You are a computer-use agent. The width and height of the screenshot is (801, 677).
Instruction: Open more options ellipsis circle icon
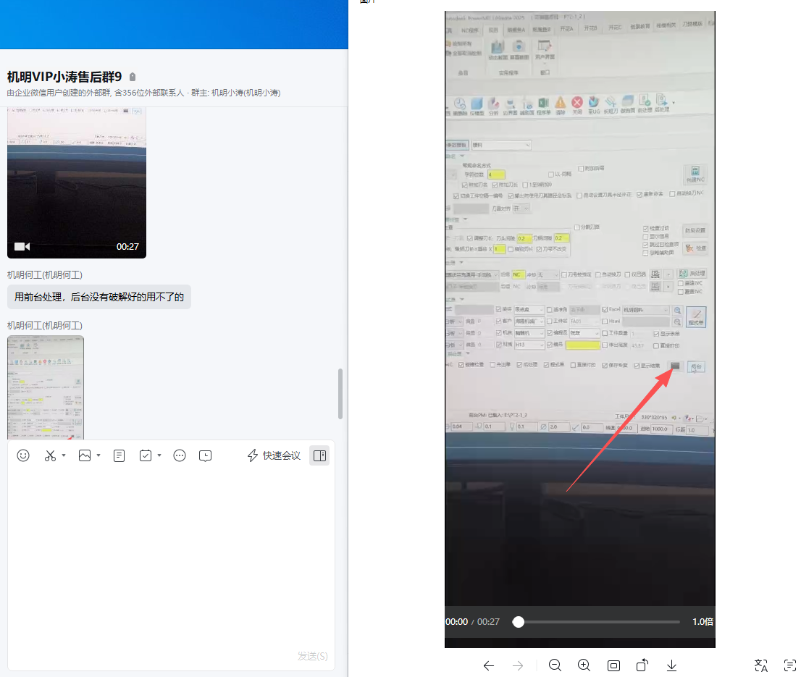click(180, 455)
